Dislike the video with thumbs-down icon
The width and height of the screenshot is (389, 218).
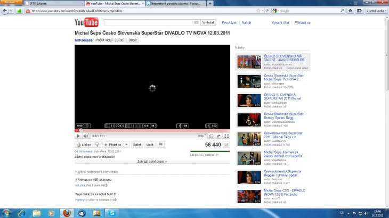[x=97, y=145]
